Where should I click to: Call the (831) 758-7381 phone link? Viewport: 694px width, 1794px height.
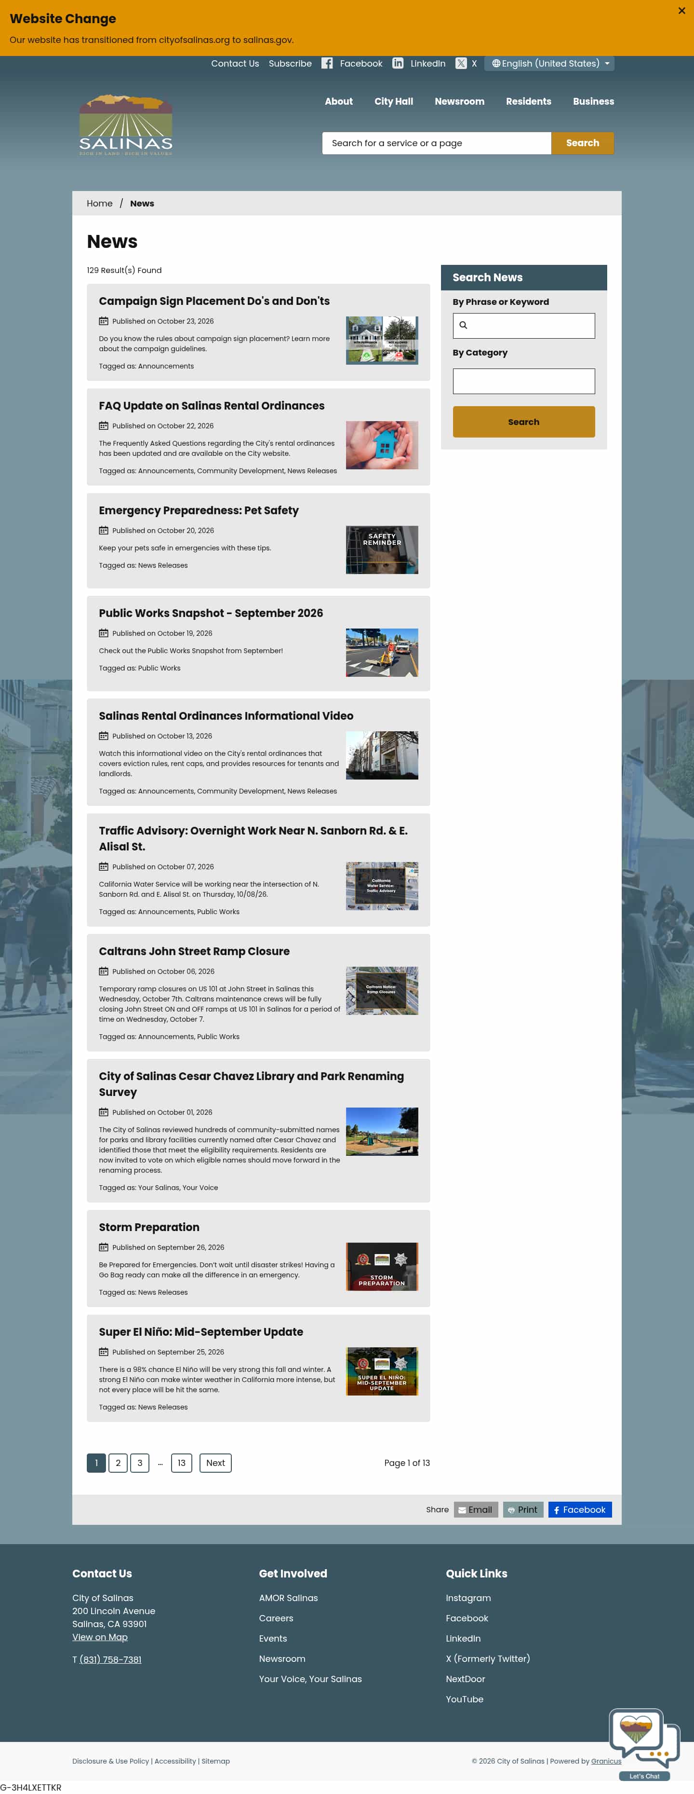(111, 1660)
